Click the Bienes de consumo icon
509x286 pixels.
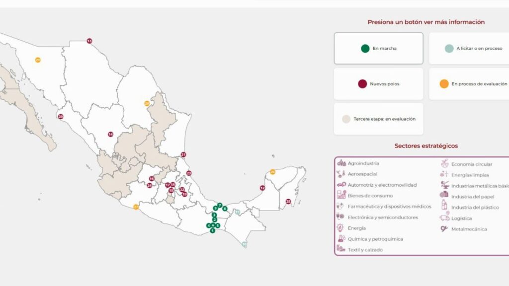tap(341, 195)
